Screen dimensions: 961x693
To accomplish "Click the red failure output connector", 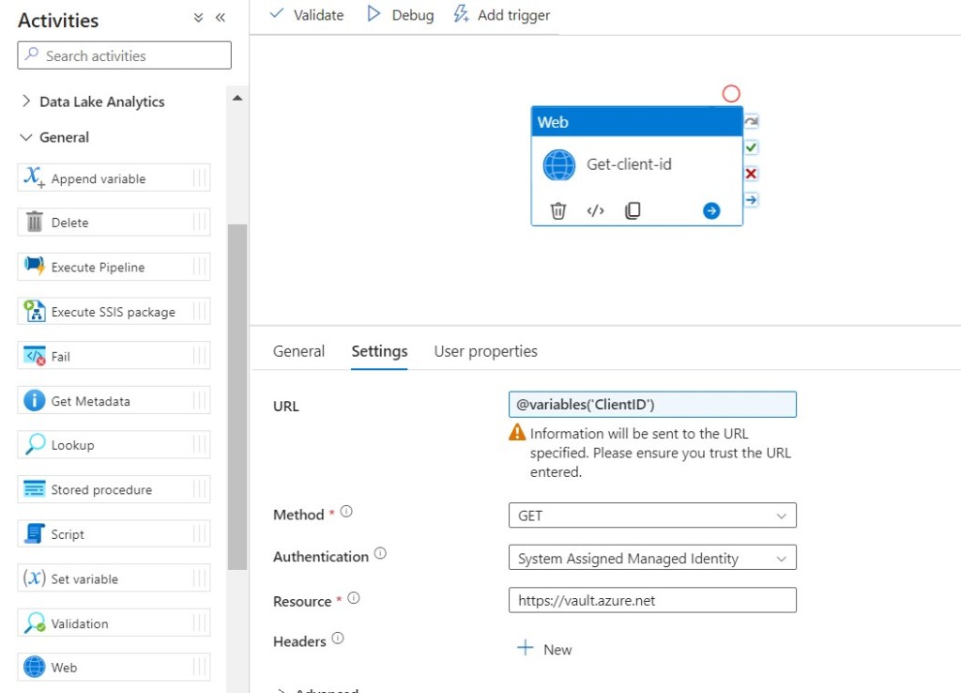I will (751, 174).
